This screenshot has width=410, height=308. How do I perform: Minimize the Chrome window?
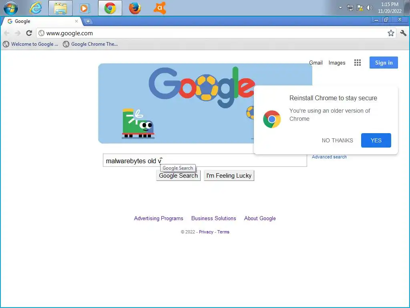coord(376,20)
